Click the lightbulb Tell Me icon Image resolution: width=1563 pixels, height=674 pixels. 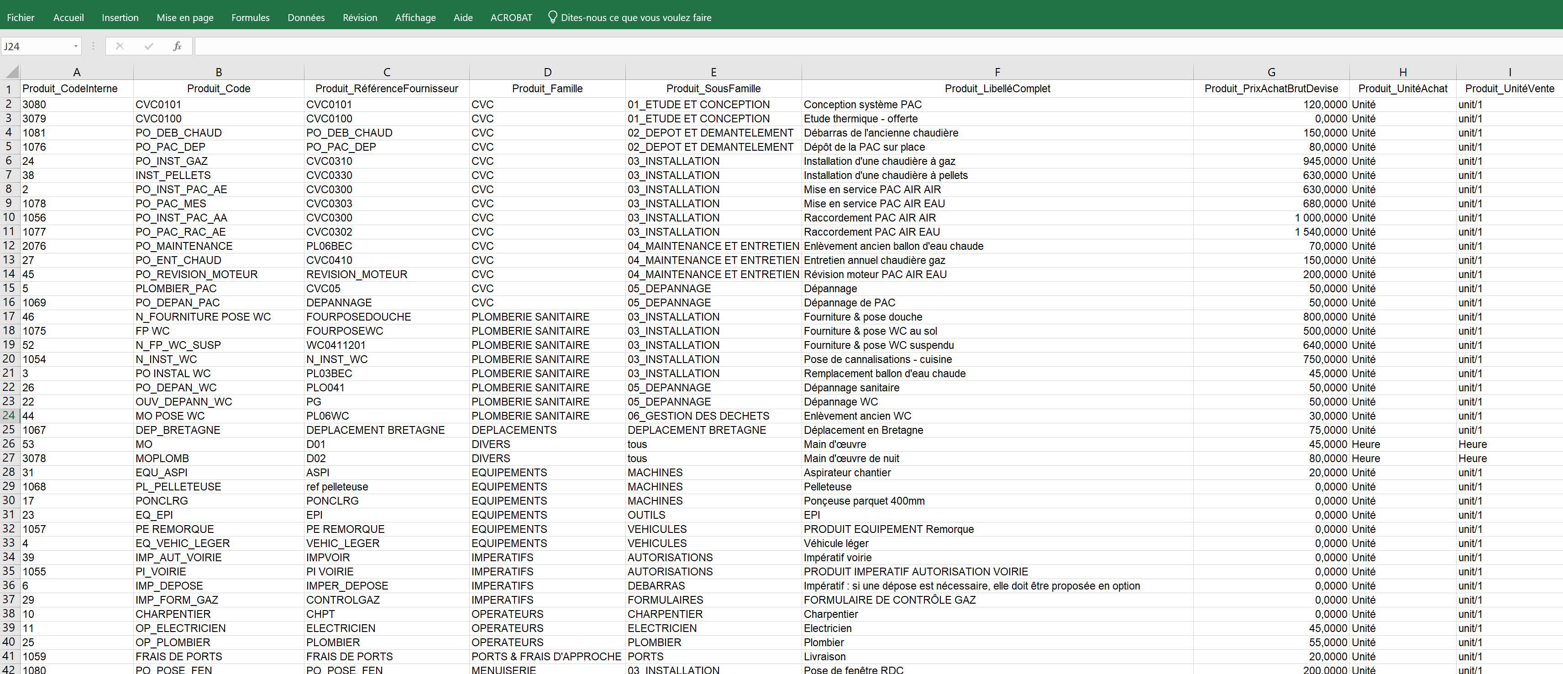(552, 17)
